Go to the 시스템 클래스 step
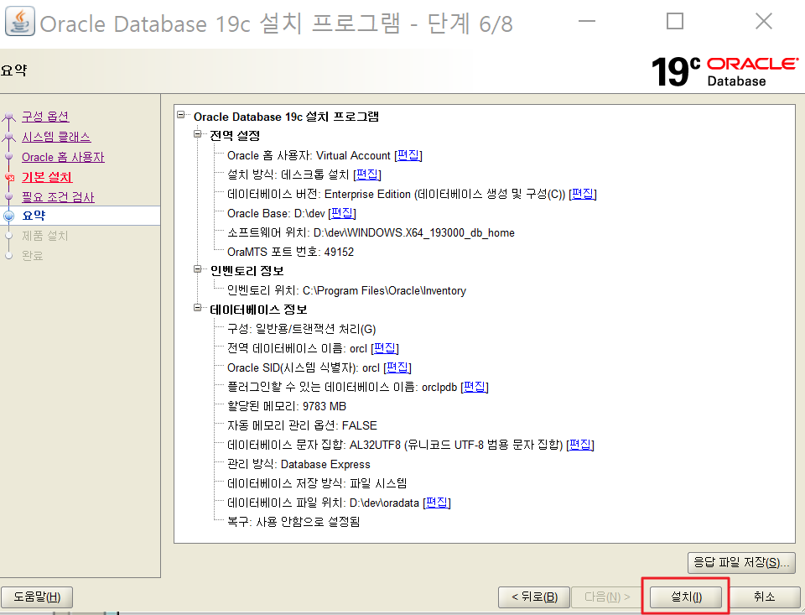Viewport: 805px width, 615px height. 56,138
